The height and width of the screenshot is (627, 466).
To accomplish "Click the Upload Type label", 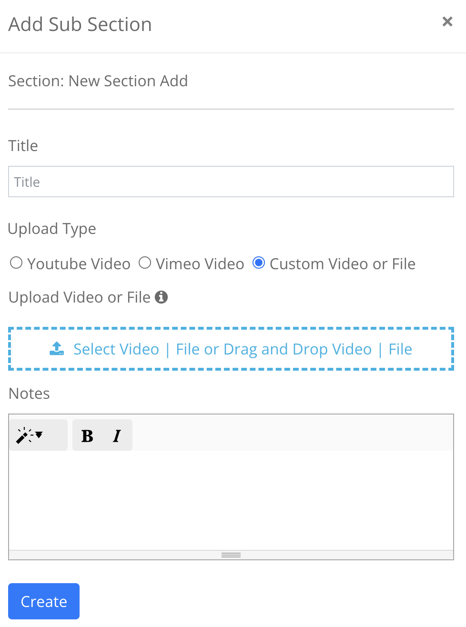I will tap(52, 229).
